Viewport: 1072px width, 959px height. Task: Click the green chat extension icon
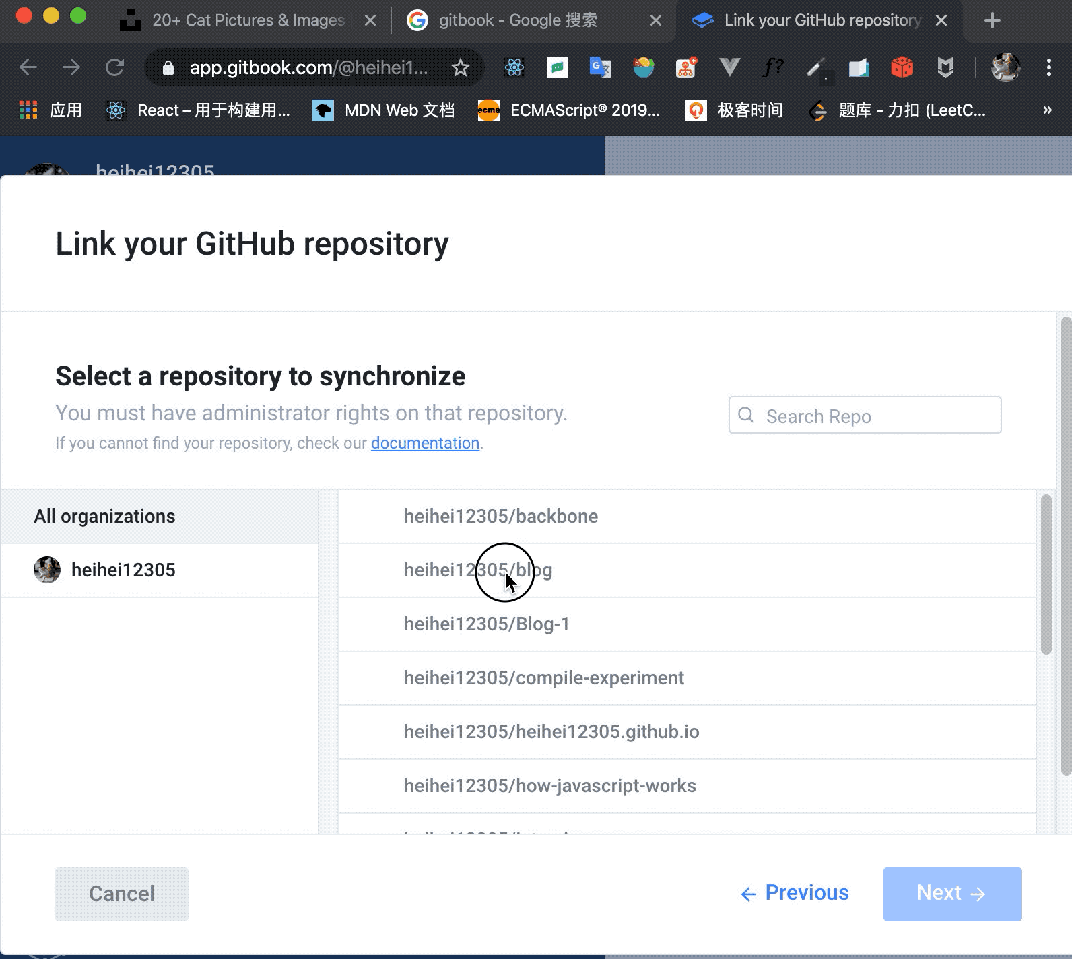click(558, 67)
